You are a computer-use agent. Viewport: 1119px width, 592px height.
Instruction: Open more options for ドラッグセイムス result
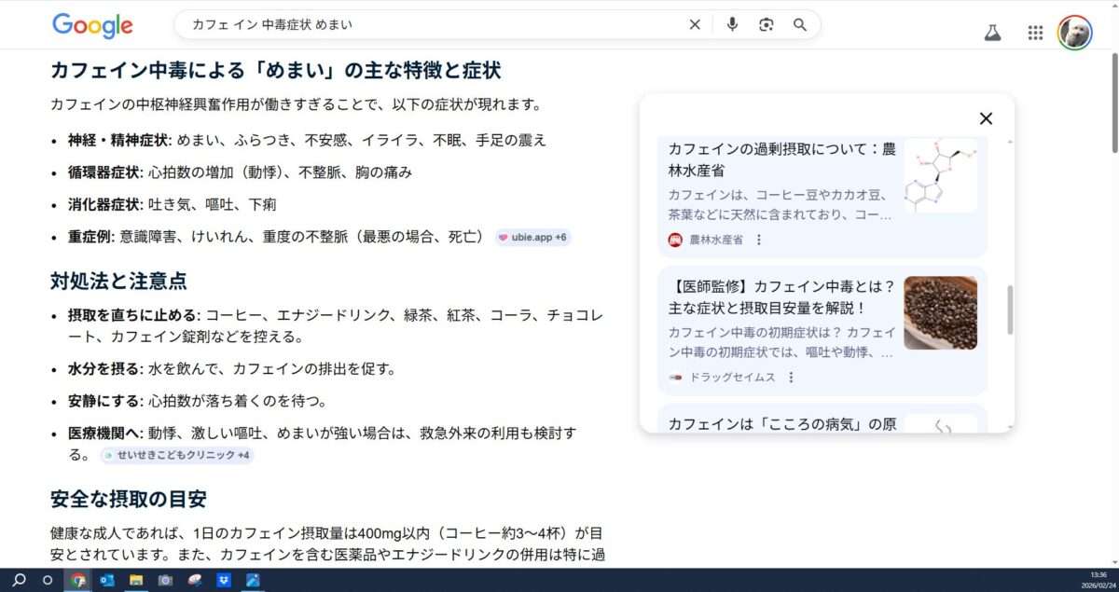coord(791,378)
